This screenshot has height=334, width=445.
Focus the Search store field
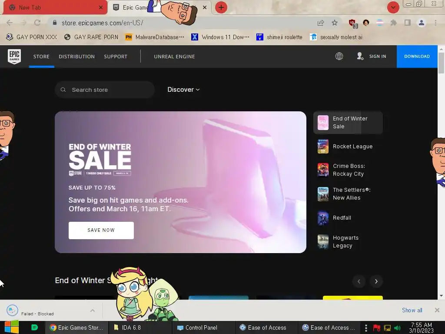(x=105, y=90)
